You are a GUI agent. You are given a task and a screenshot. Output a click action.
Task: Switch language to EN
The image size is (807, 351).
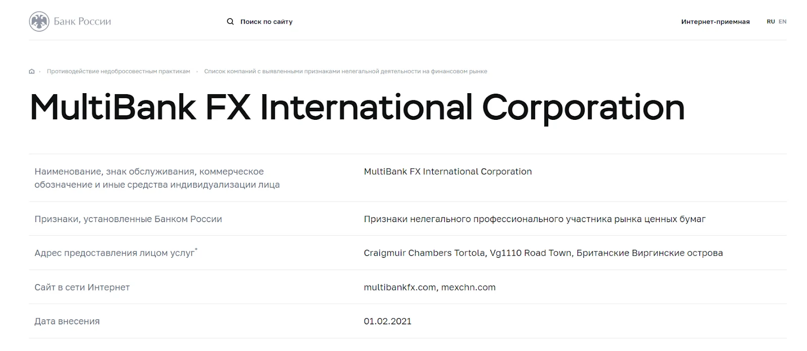pyautogui.click(x=782, y=22)
